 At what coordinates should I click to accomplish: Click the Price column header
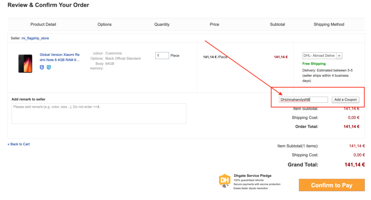[x=214, y=24]
